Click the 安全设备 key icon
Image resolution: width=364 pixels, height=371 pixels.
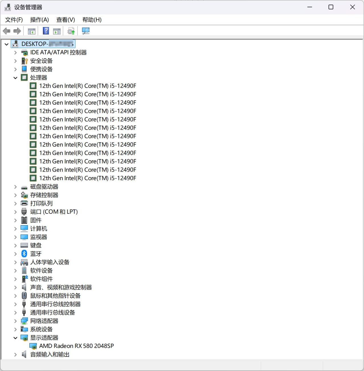24,61
